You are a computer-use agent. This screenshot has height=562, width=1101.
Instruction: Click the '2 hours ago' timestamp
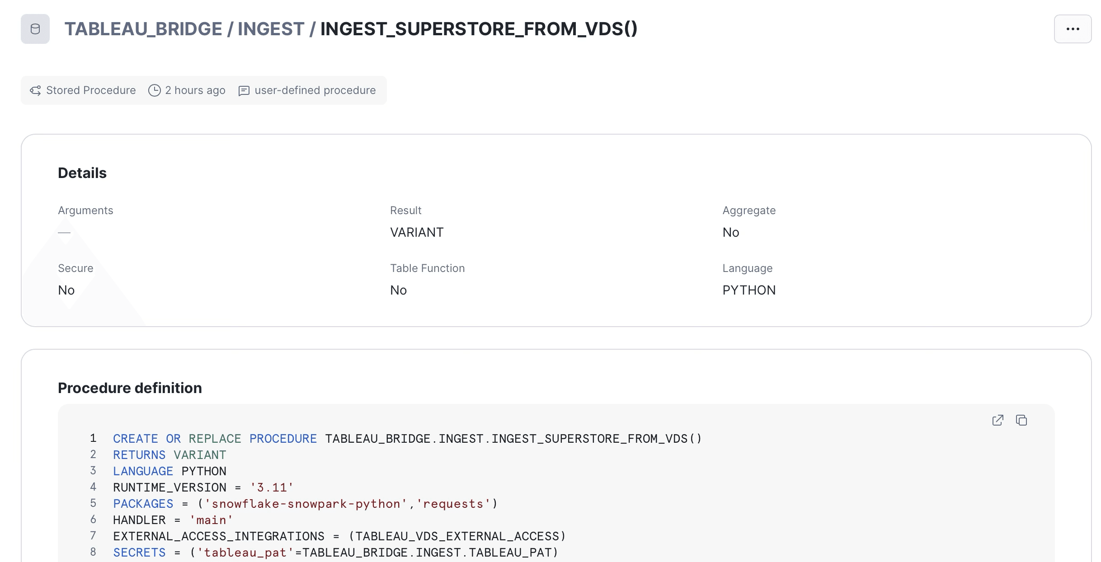coord(195,90)
